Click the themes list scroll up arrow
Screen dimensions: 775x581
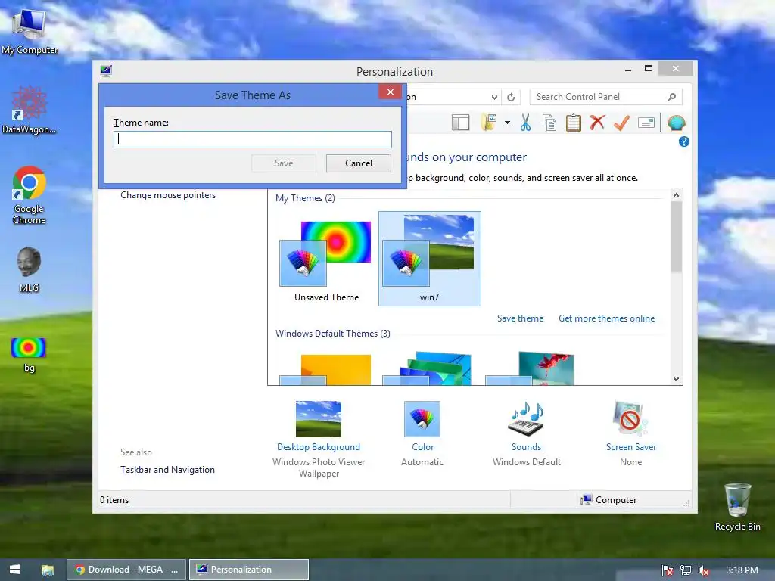[676, 195]
